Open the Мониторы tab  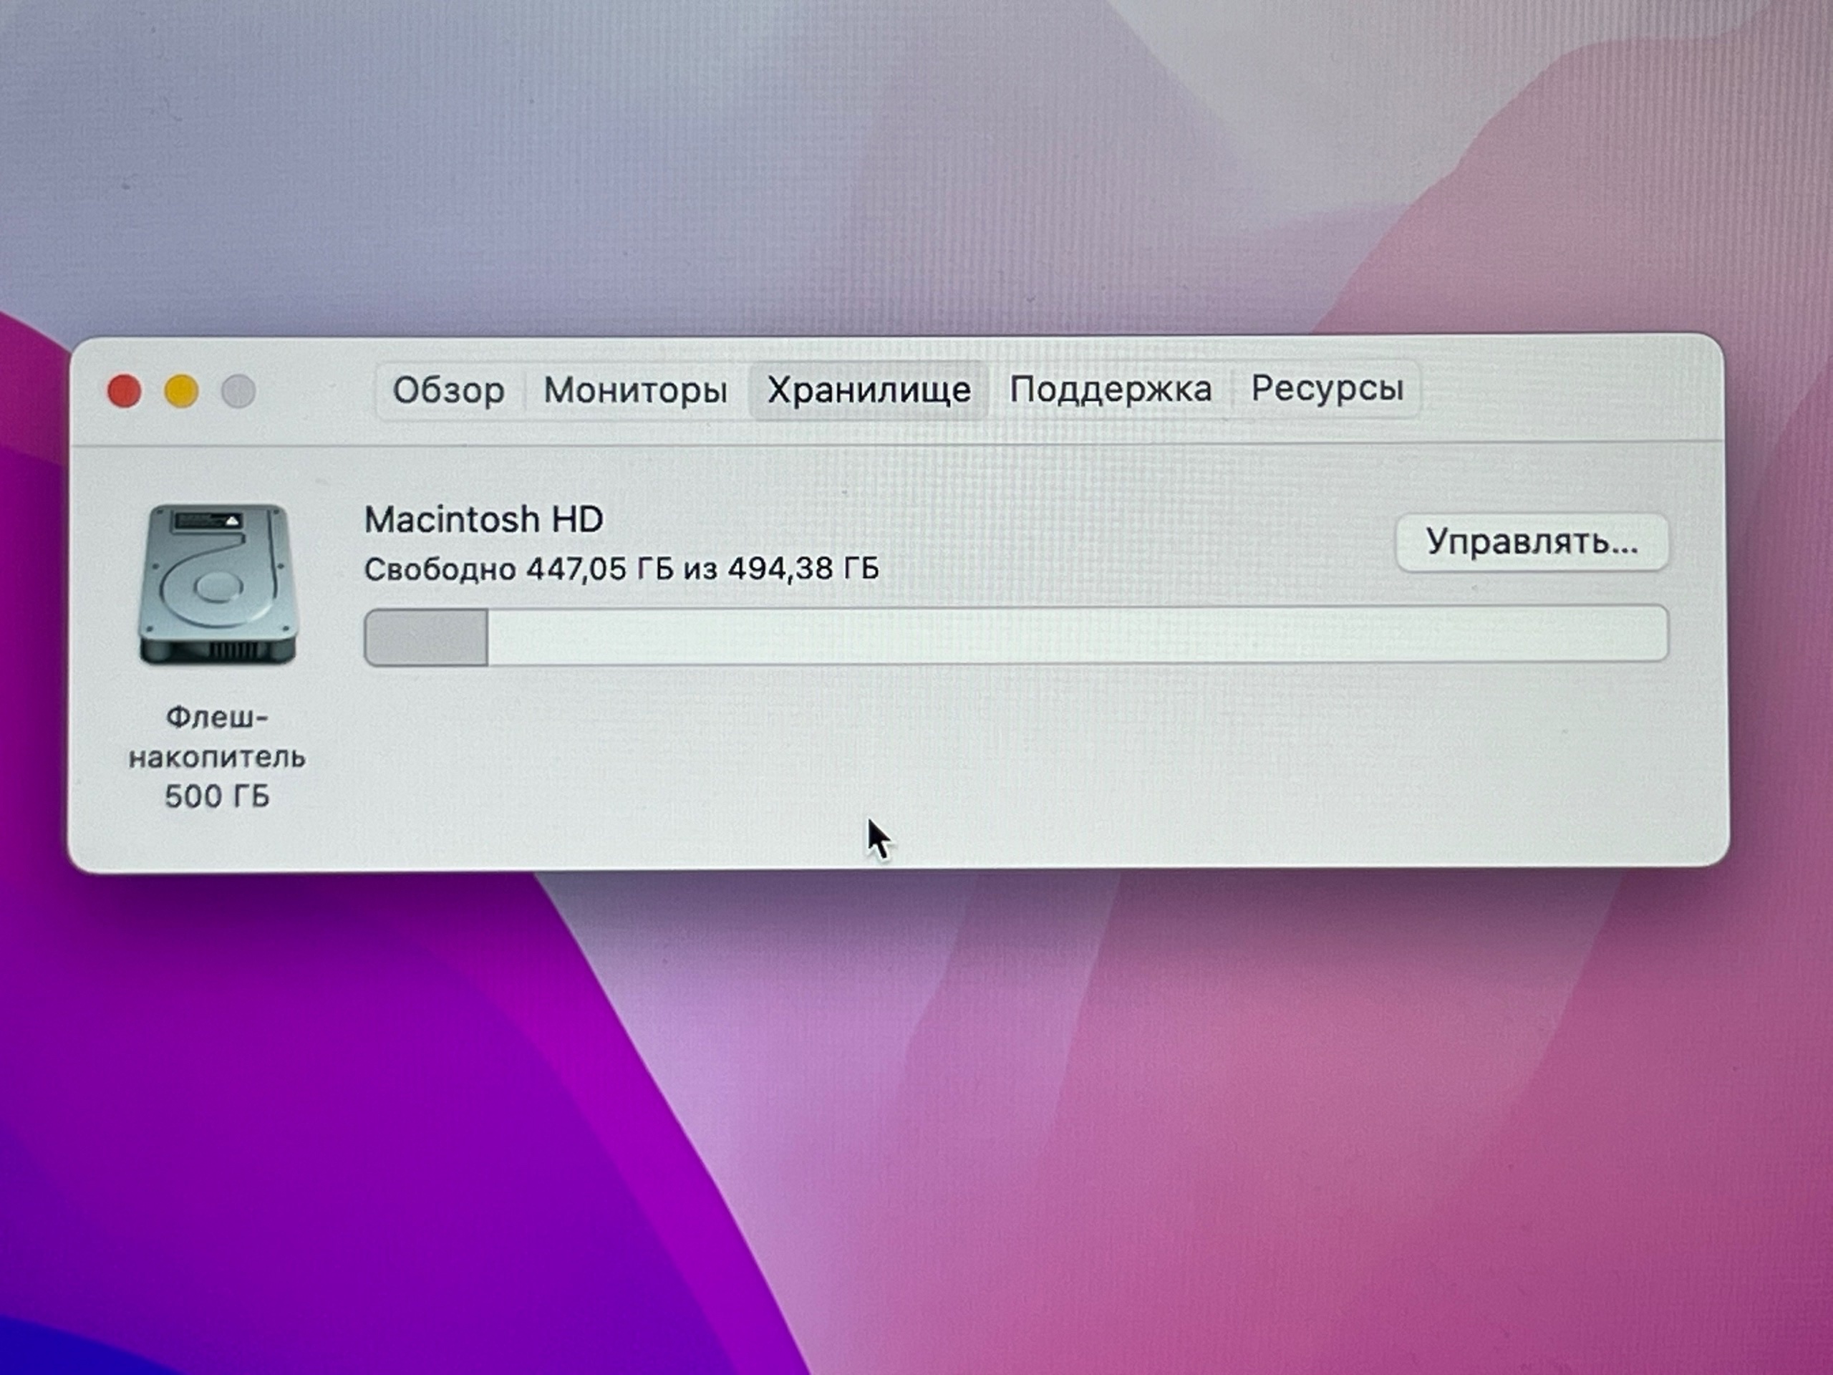(x=636, y=390)
